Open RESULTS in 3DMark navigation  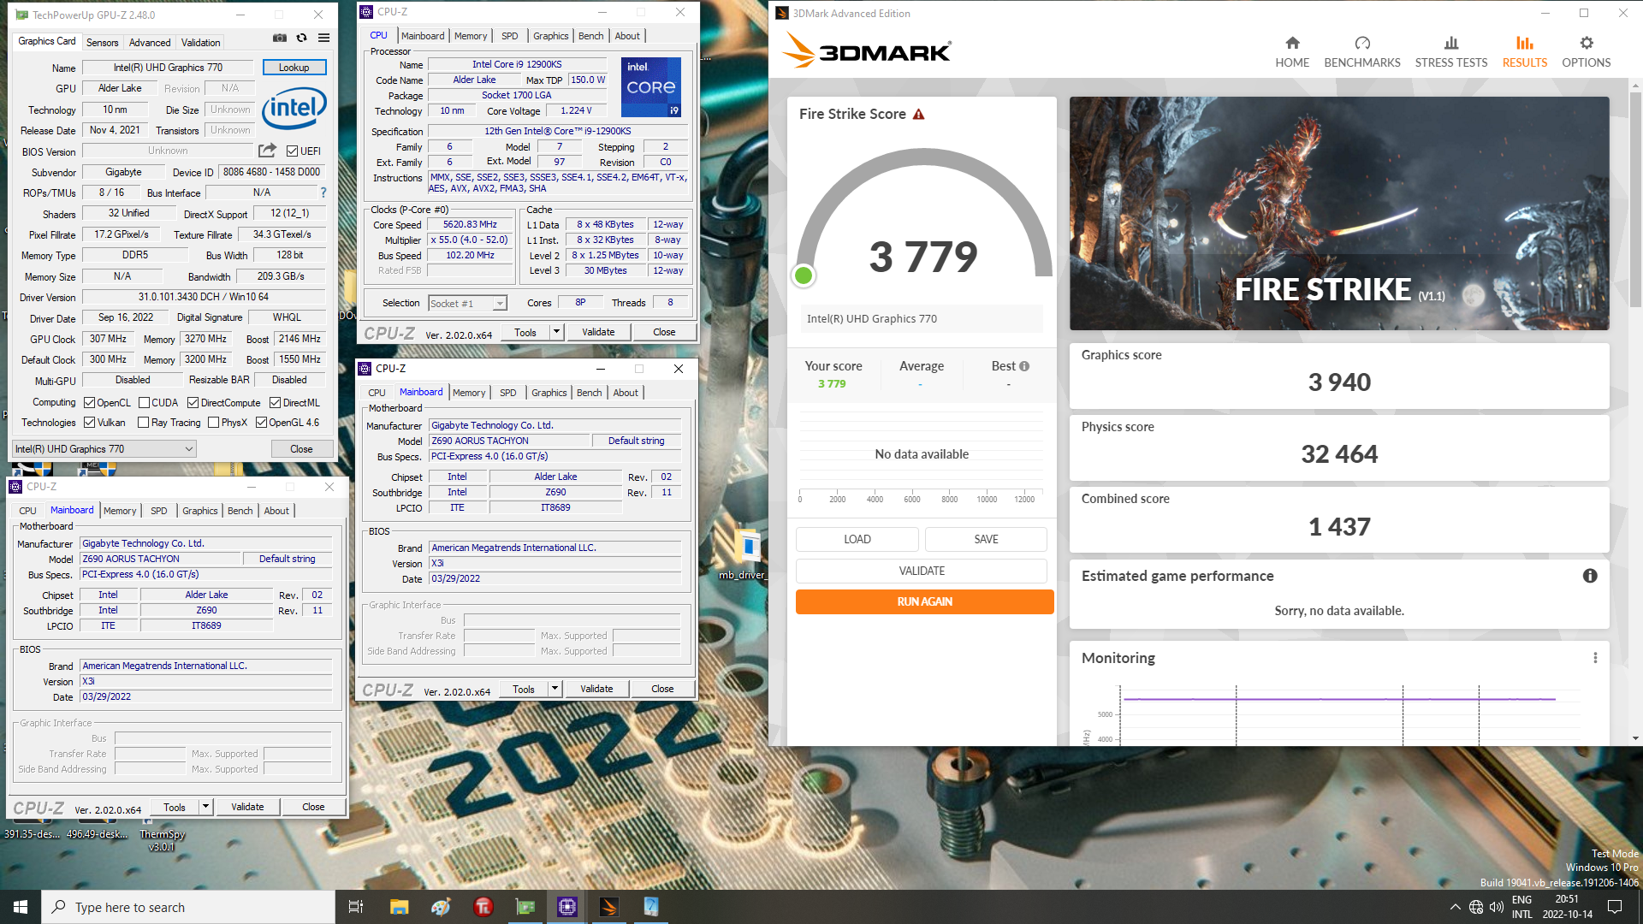click(x=1525, y=52)
